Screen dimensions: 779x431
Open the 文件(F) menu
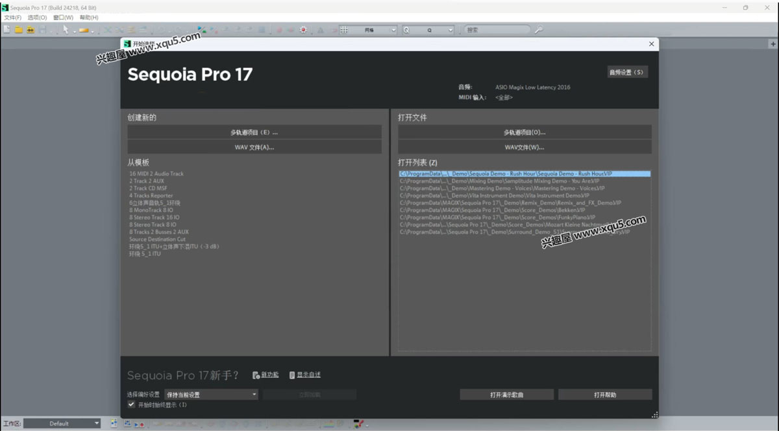tap(12, 17)
